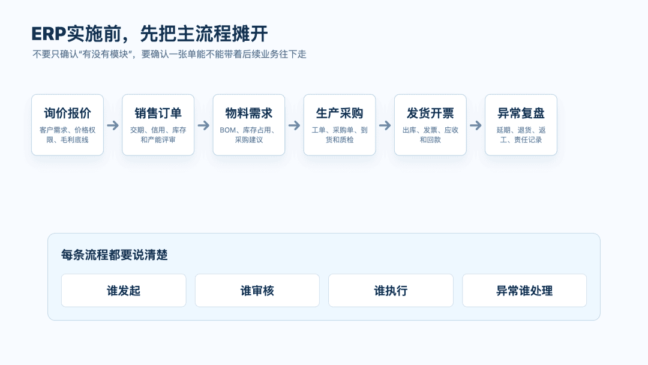The height and width of the screenshot is (365, 648).
Task: Click the BOM、库存占用 description text
Action: (249, 134)
